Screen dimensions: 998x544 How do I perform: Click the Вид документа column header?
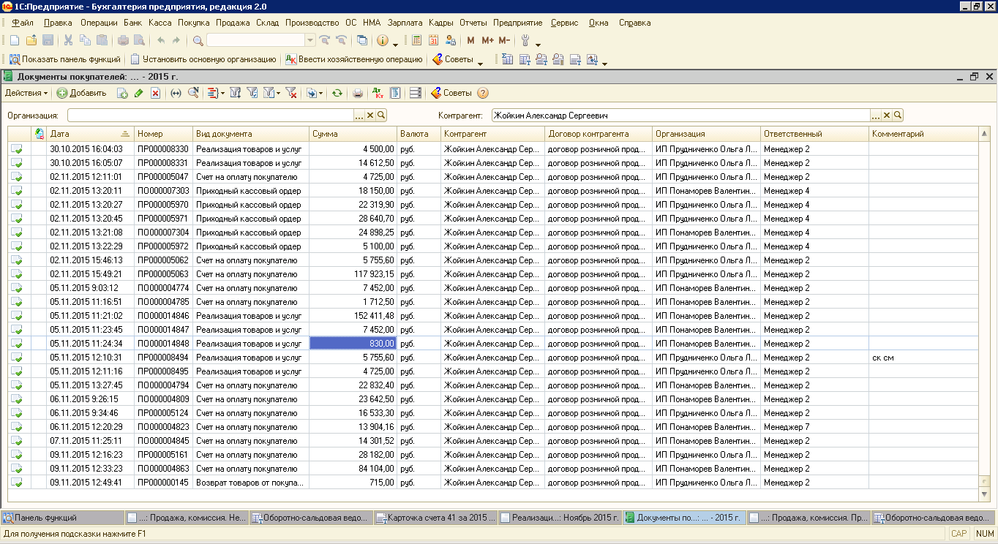click(x=251, y=134)
